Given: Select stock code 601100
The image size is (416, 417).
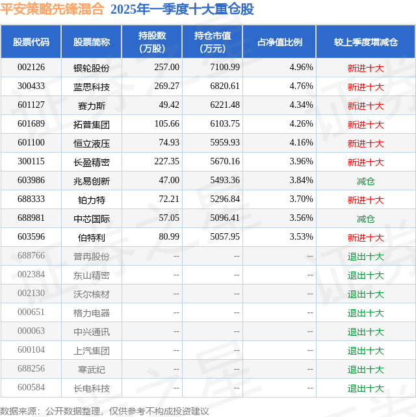Looking at the screenshot, I should coord(31,143).
